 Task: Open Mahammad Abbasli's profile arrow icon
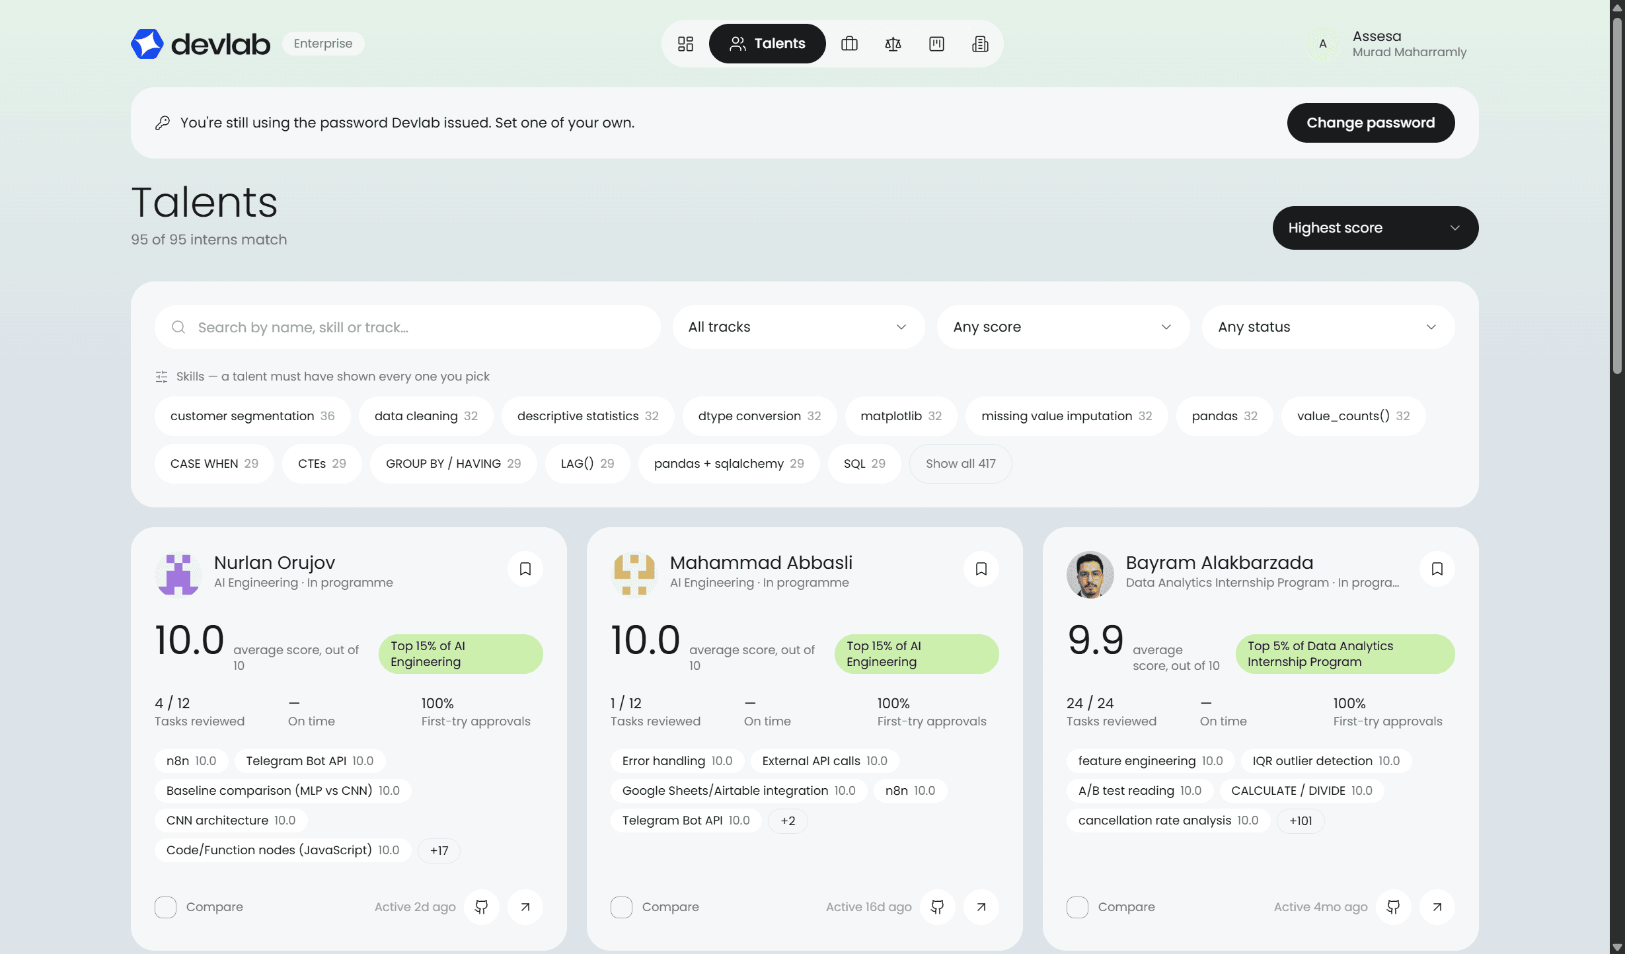(981, 907)
